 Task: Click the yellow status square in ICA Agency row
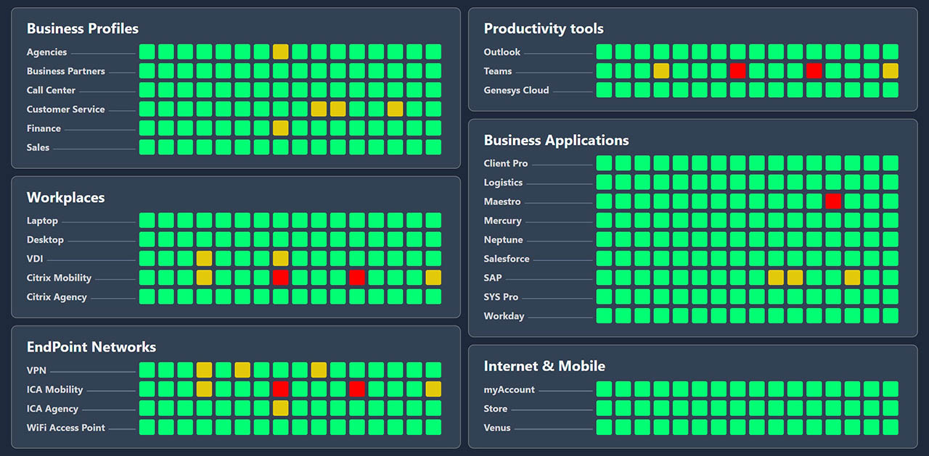point(280,408)
